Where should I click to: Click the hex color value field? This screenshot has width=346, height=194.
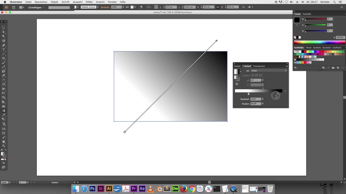click(x=340, y=37)
